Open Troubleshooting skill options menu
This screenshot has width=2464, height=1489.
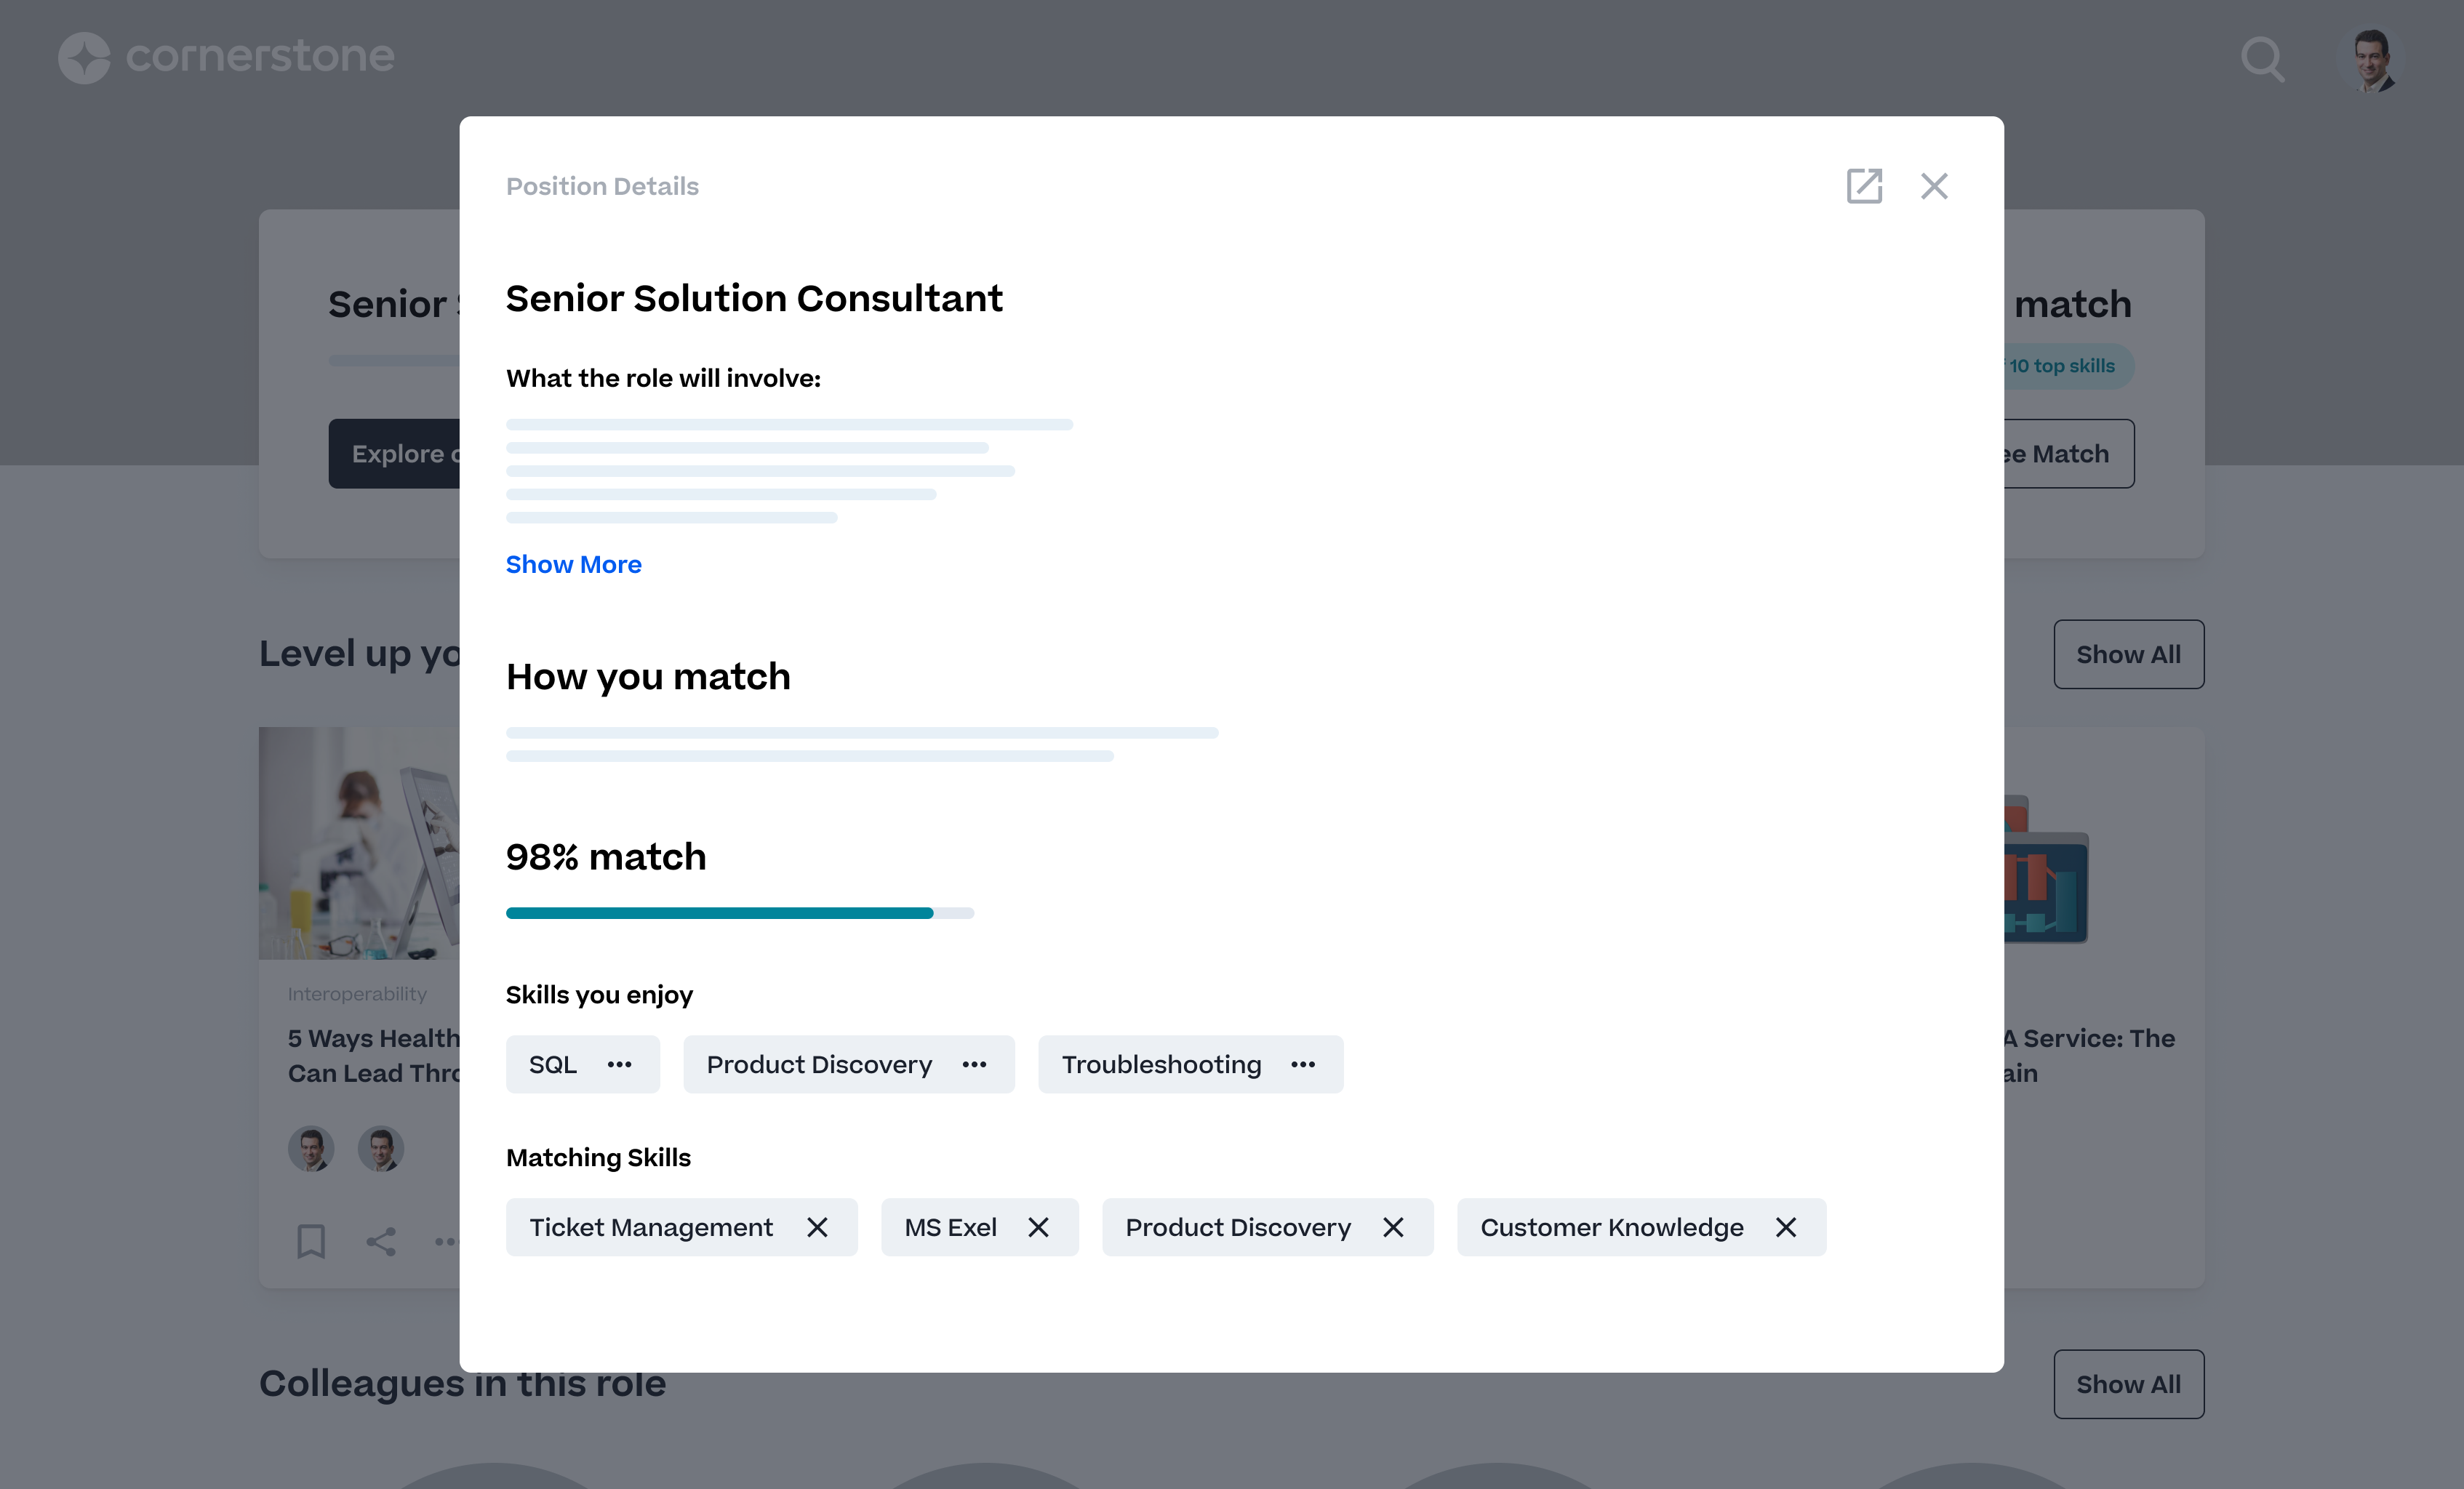pos(1303,1064)
